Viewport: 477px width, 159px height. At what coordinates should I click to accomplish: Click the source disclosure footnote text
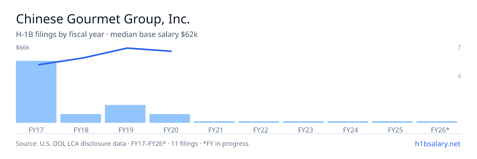[132, 143]
